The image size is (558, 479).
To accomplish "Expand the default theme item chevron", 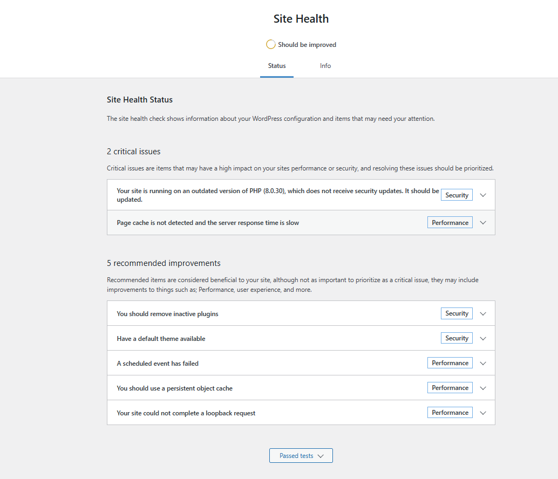I will point(483,338).
